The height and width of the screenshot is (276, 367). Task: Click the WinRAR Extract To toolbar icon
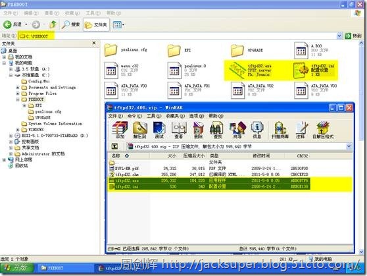click(x=139, y=130)
